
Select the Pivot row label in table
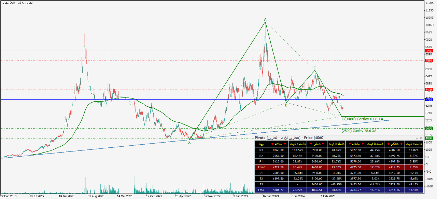tap(261, 168)
